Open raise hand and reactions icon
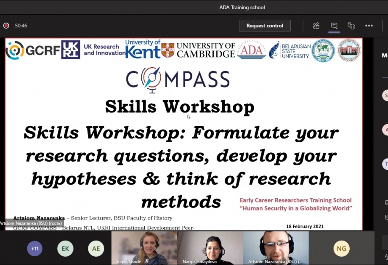The width and height of the screenshot is (388, 265). coord(351,26)
